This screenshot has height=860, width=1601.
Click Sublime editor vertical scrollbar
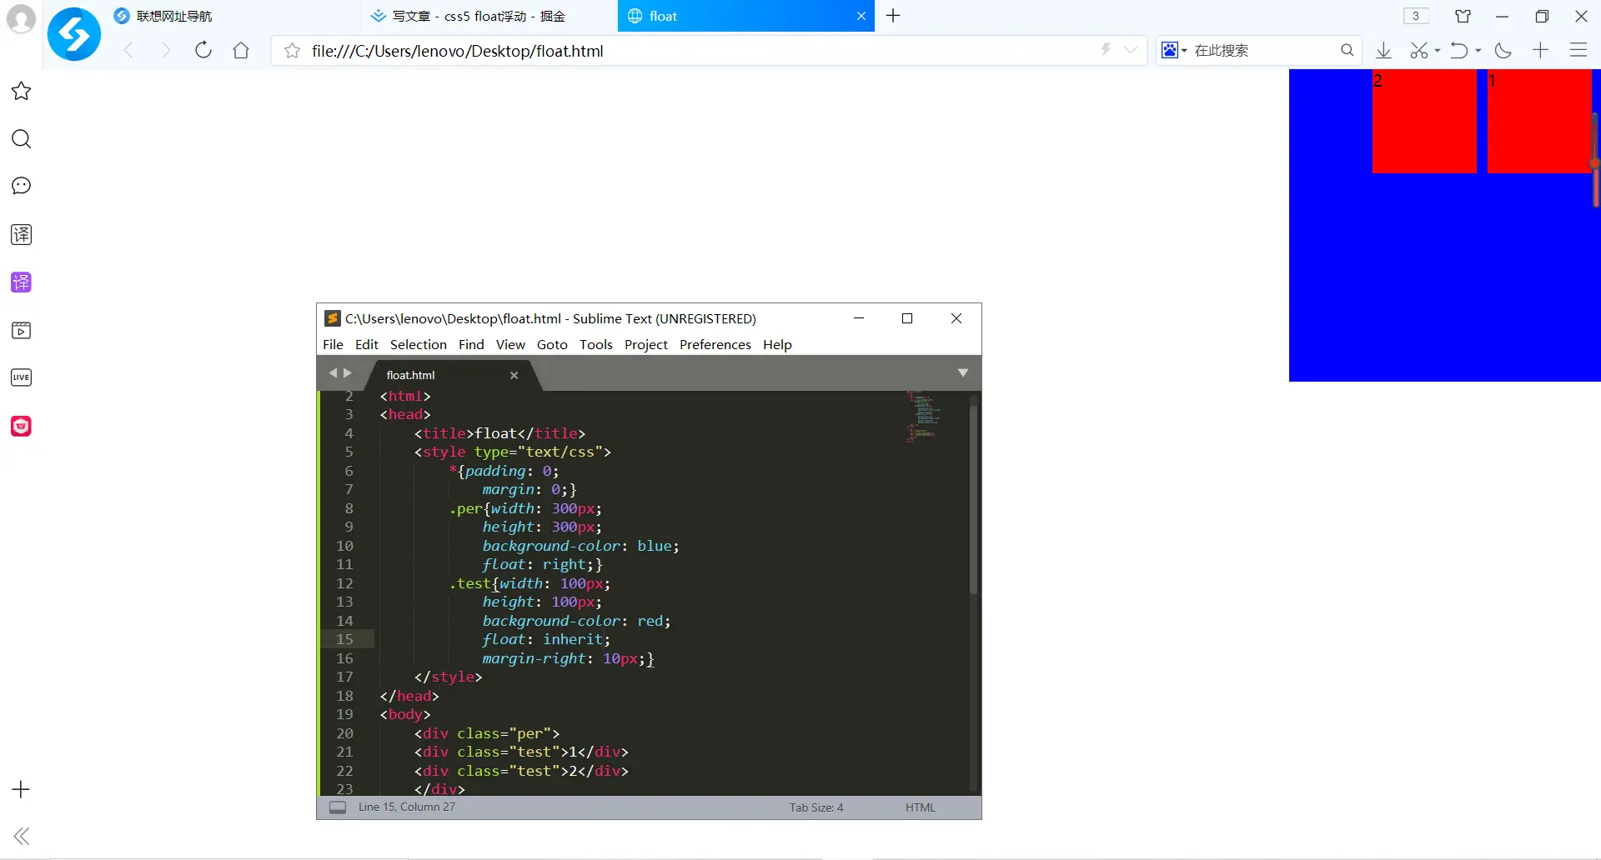point(973,499)
